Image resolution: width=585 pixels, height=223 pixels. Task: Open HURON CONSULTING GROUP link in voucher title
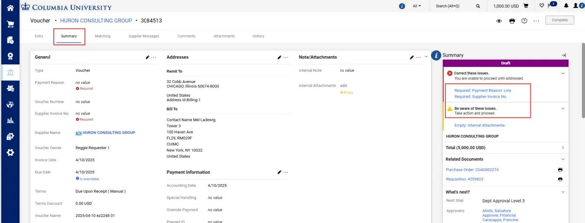click(96, 20)
